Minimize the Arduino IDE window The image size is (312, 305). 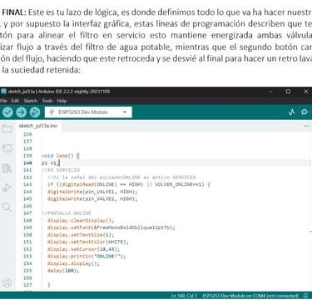(271, 92)
